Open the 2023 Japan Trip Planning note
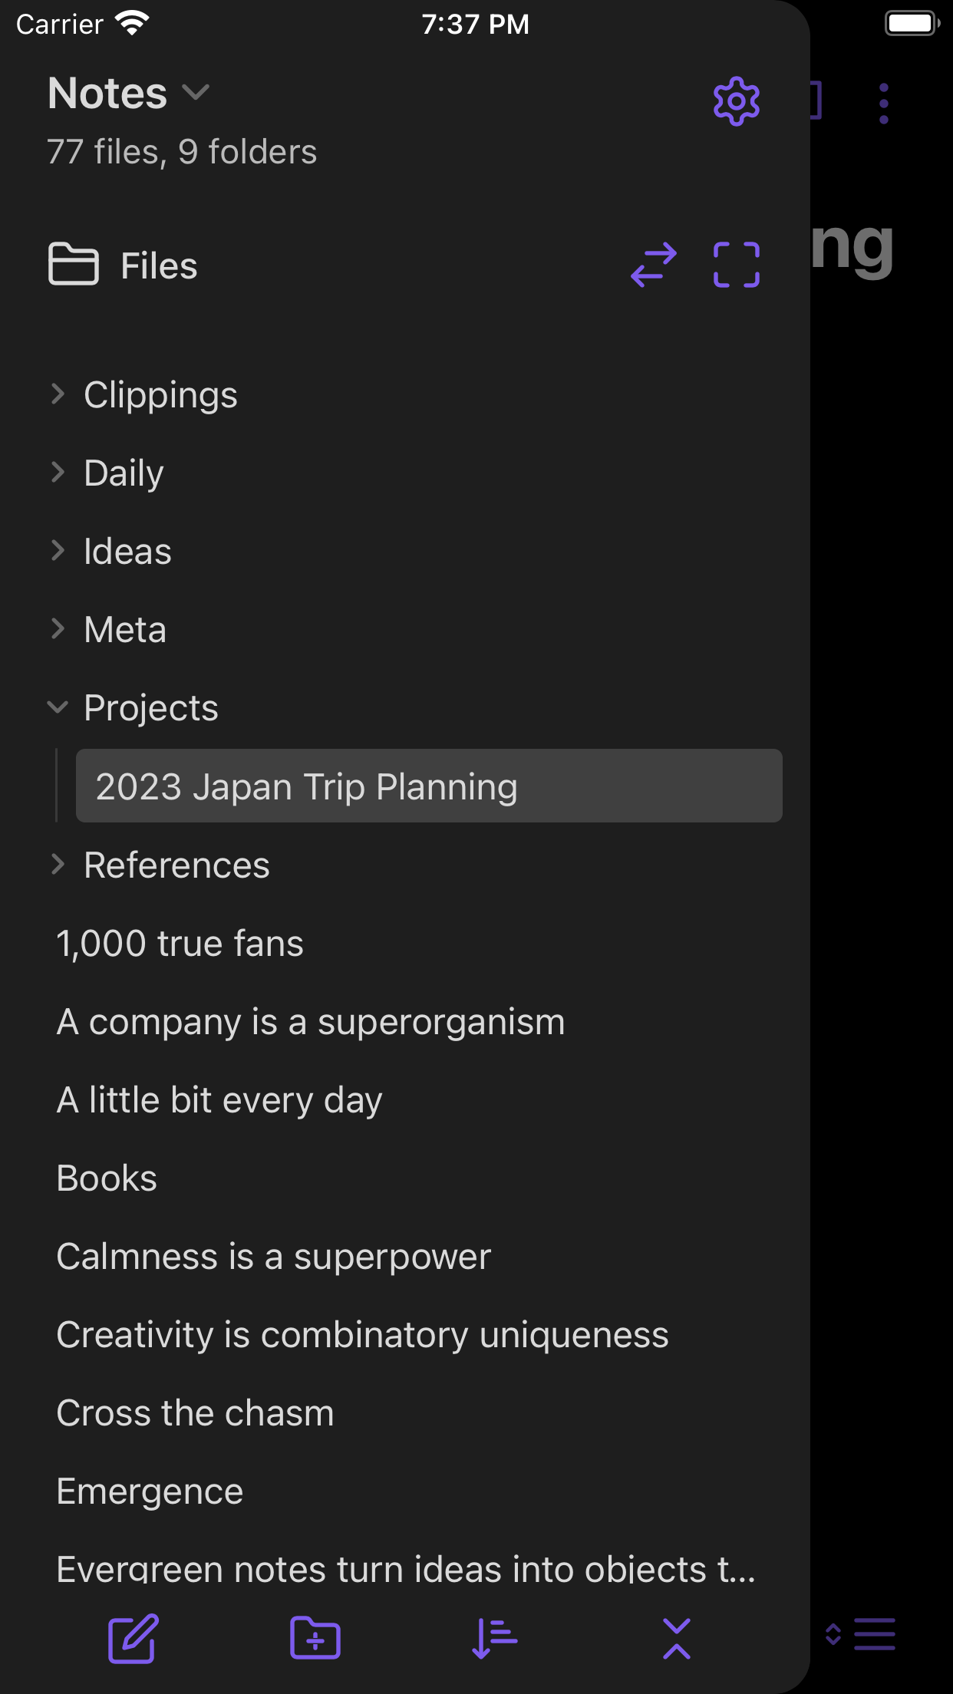The width and height of the screenshot is (953, 1694). point(307,786)
